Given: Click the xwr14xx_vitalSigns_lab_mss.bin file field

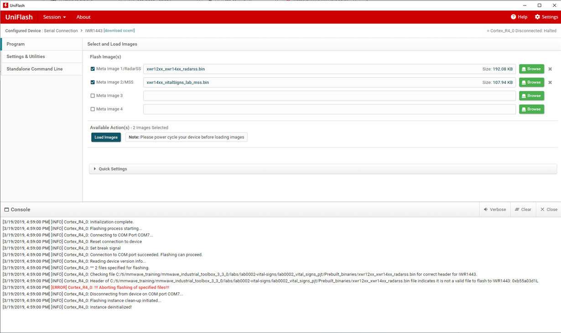Looking at the screenshot, I should (329, 83).
